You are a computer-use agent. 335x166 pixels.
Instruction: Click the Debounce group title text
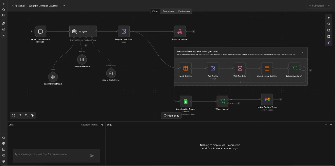pos(198,51)
